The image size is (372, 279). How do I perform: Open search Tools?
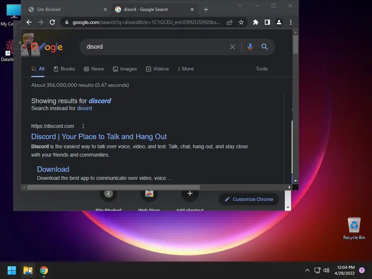pos(262,69)
